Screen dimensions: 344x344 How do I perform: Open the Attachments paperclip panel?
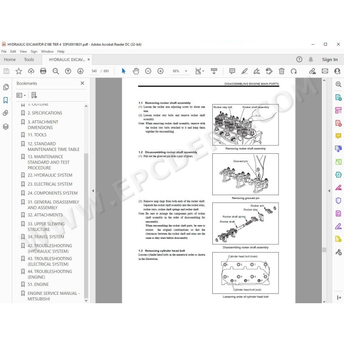(6, 113)
